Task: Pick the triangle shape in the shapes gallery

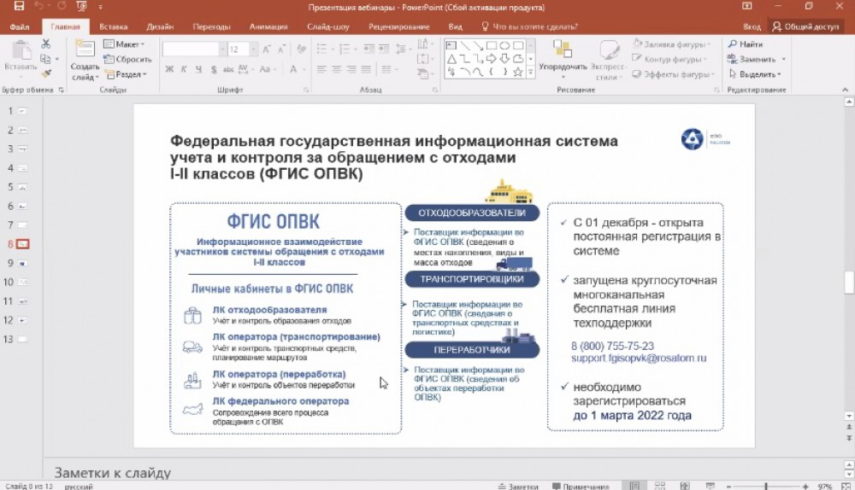Action: pos(451,59)
